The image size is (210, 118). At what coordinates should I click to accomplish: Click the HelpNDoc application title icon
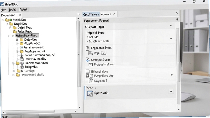[2, 4]
